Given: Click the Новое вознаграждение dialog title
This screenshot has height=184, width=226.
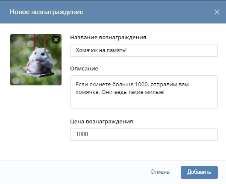Looking at the screenshot, I should tap(47, 12).
